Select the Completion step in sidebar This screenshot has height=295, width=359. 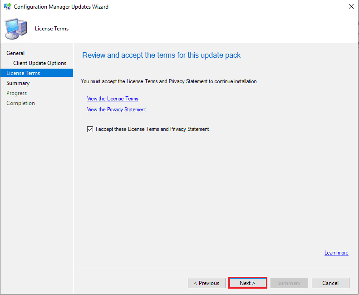point(20,103)
